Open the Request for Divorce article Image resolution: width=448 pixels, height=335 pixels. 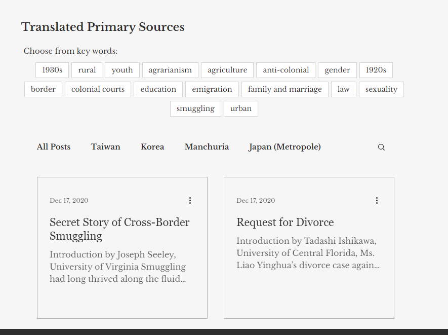(285, 222)
